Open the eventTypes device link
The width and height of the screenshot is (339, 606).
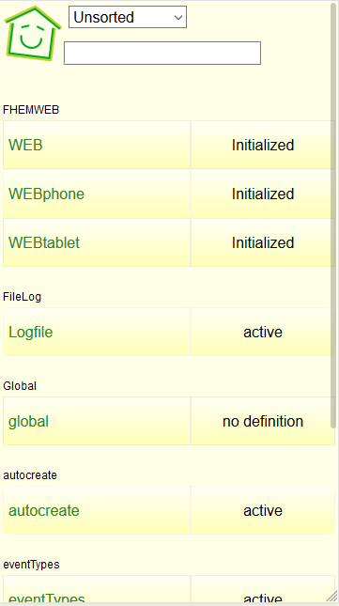(x=47, y=598)
